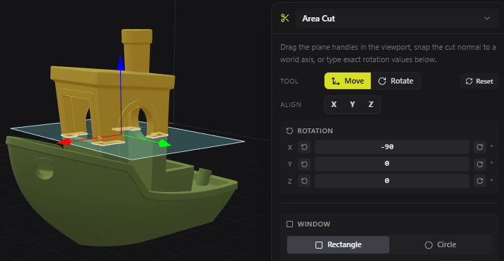Choose the Circle window shape
Viewport: 504px width, 261px height.
point(440,245)
